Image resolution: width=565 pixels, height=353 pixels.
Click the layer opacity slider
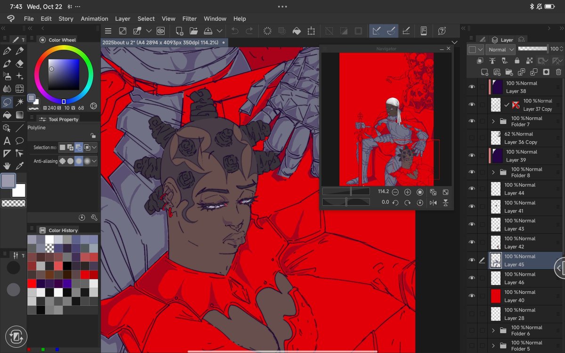pos(533,49)
